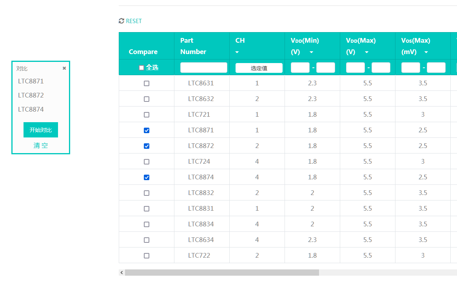Expand the VDD(Min) column dropdown arrow
Screen dimensions: 457x289
coord(311,52)
